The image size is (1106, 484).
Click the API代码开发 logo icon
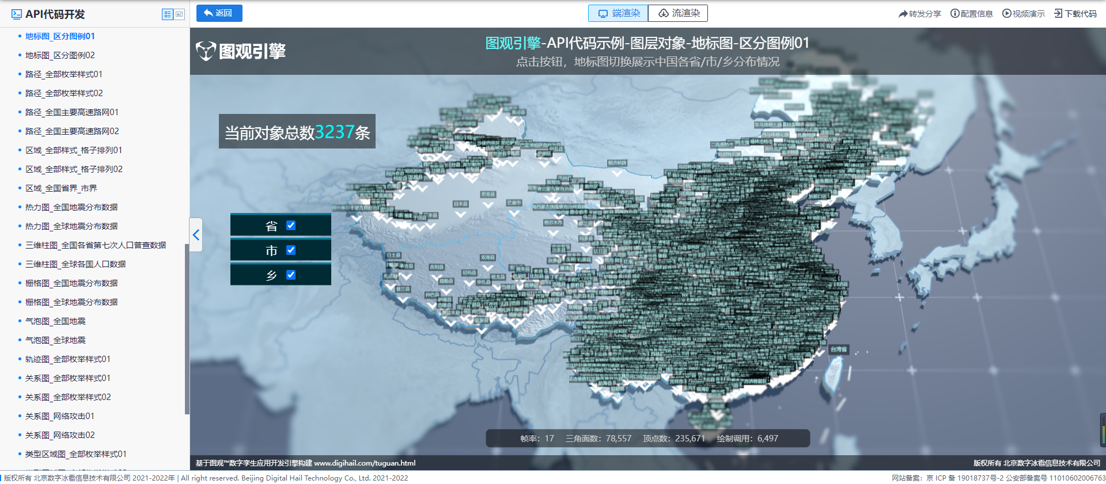tap(17, 14)
